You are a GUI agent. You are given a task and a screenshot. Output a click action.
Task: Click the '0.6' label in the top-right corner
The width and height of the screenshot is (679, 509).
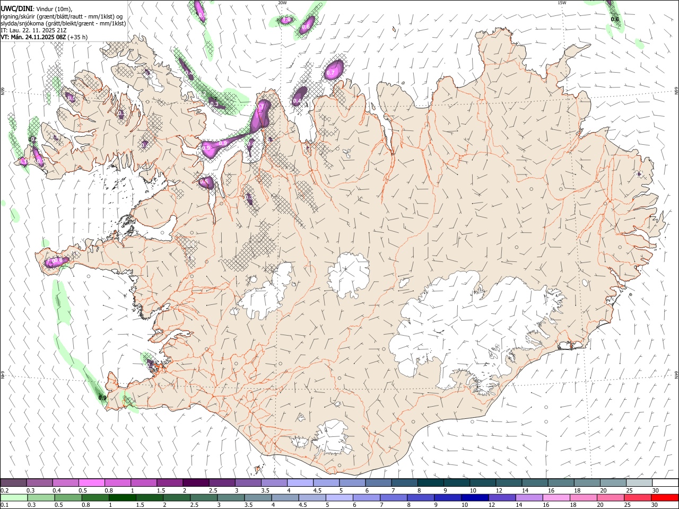(615, 20)
